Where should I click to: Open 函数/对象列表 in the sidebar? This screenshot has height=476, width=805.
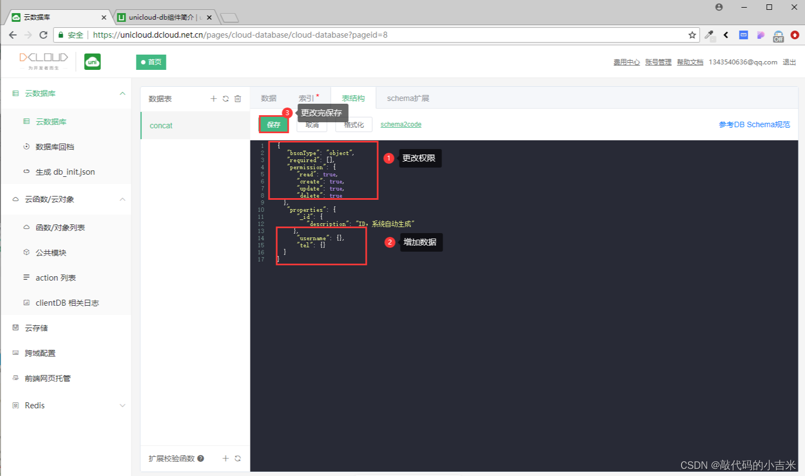[65, 228]
